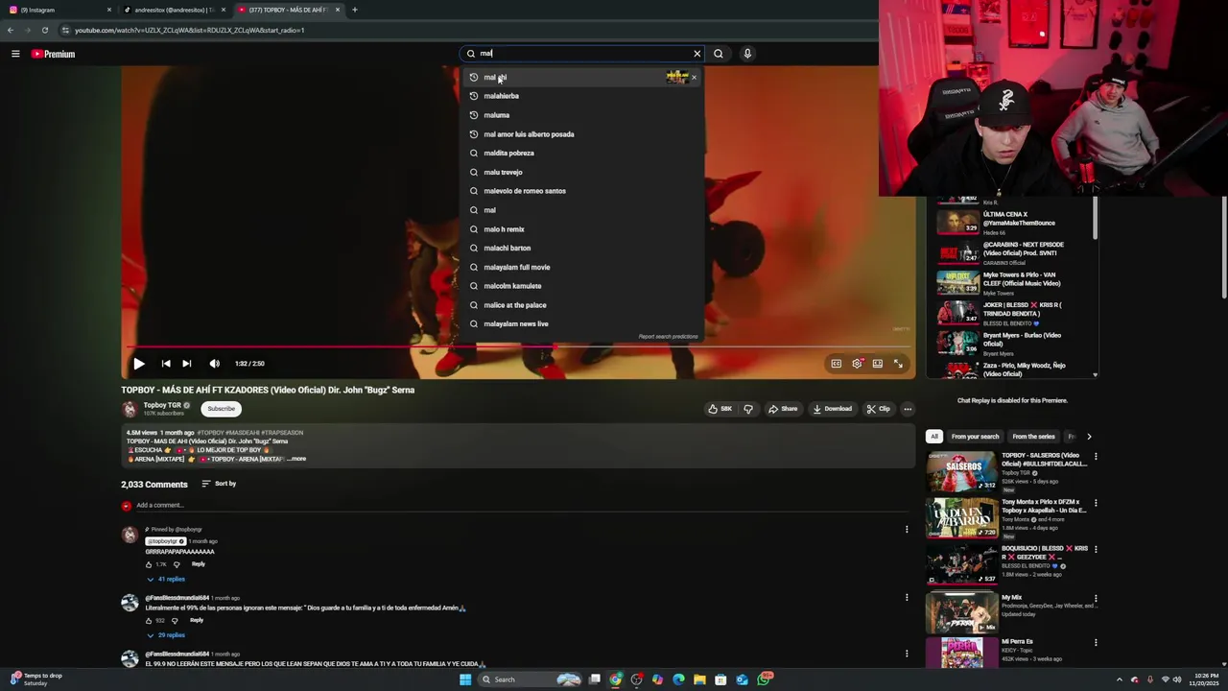Screen dimensions: 1228x691
Task: Open WhatsApp from the taskbar
Action: click(764, 679)
